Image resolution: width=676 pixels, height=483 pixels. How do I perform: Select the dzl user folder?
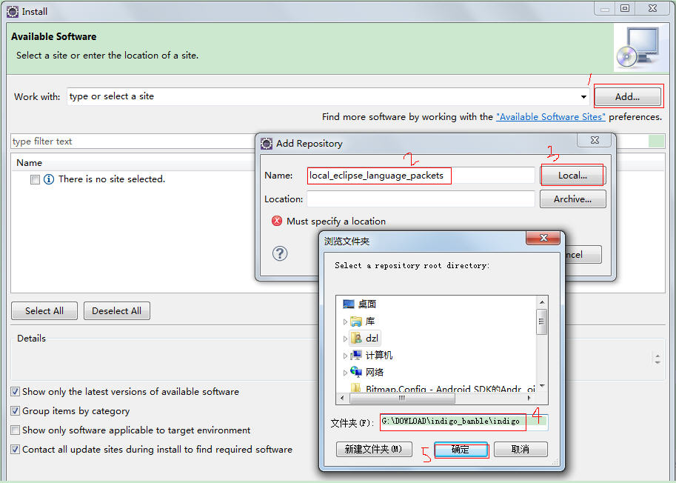coord(372,339)
